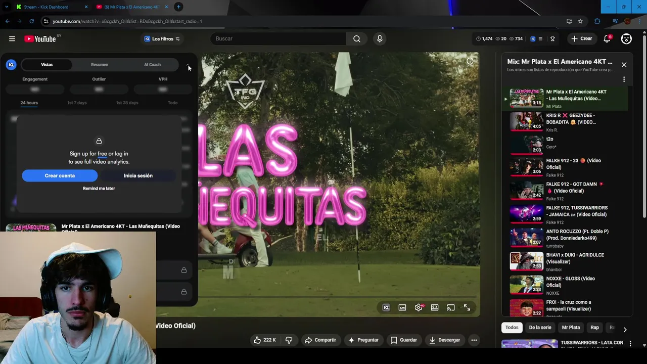This screenshot has width=647, height=364.
Task: Click the trophy icon in the vidIQ bar
Action: pyautogui.click(x=552, y=39)
